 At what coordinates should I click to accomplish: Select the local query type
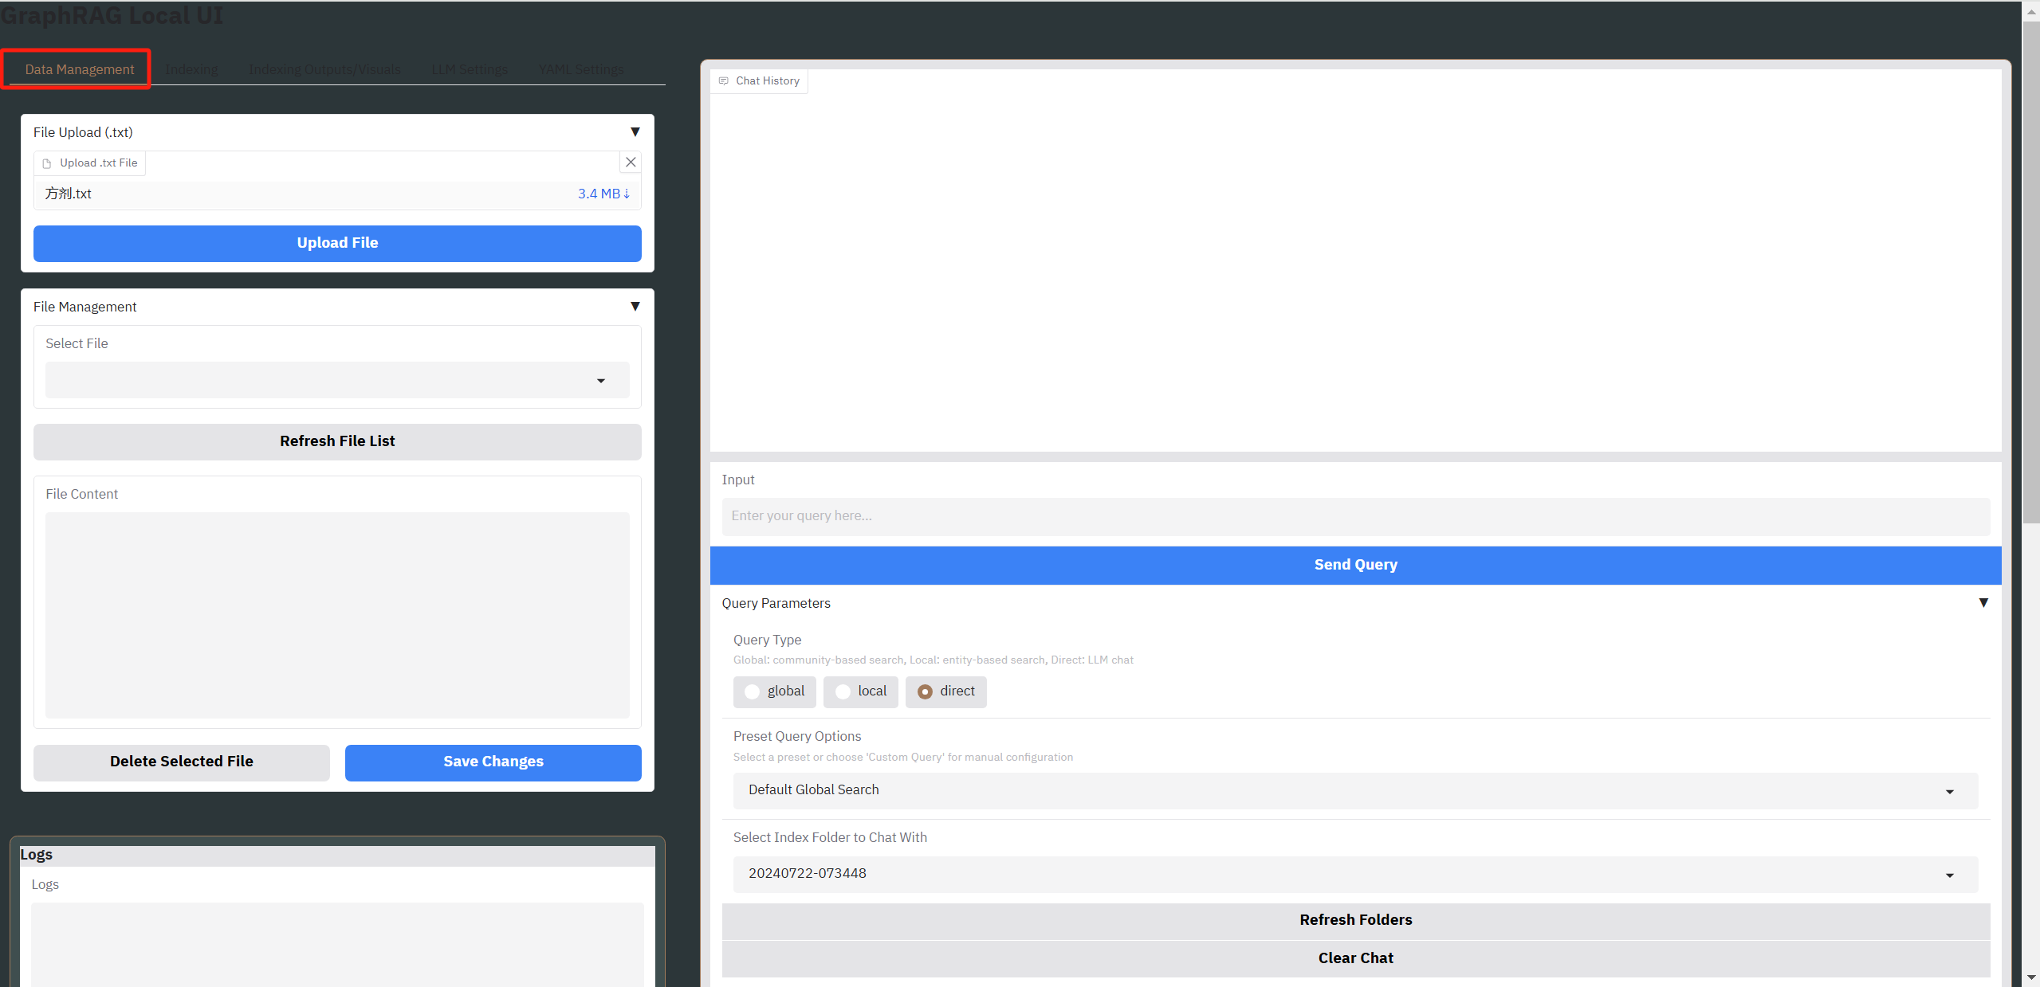[x=843, y=691]
